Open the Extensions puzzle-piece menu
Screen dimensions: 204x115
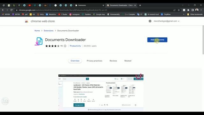click(x=188, y=10)
